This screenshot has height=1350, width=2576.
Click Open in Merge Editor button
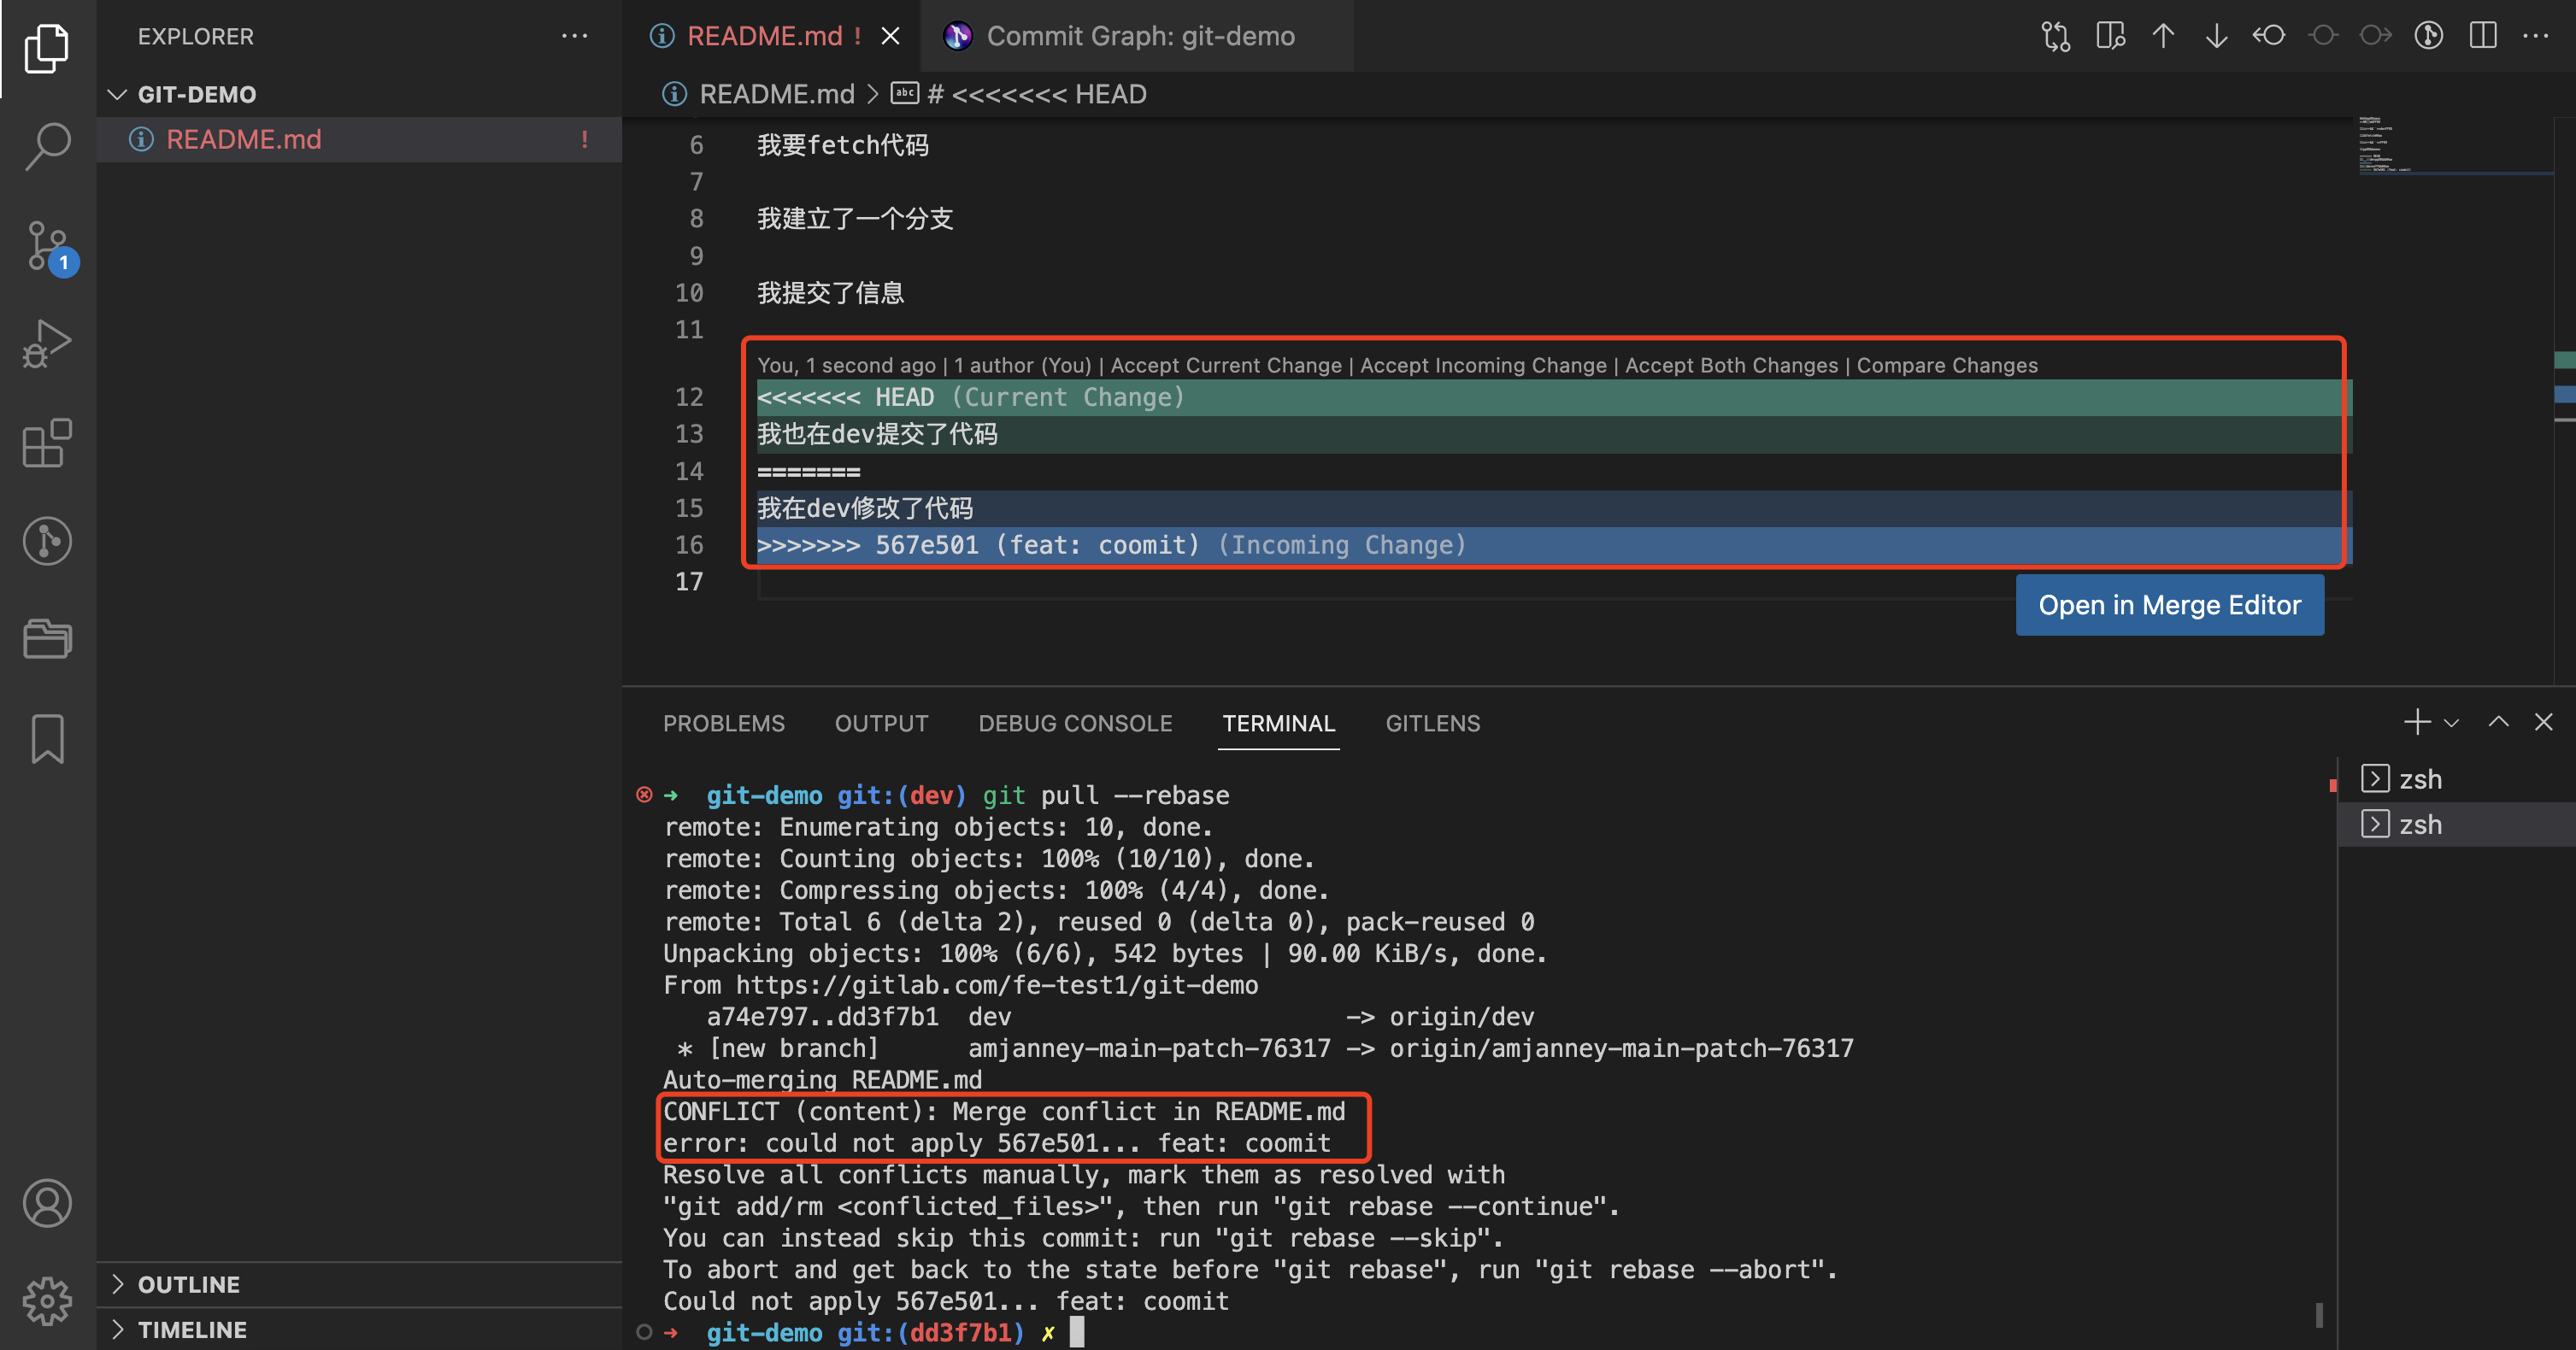click(2169, 605)
